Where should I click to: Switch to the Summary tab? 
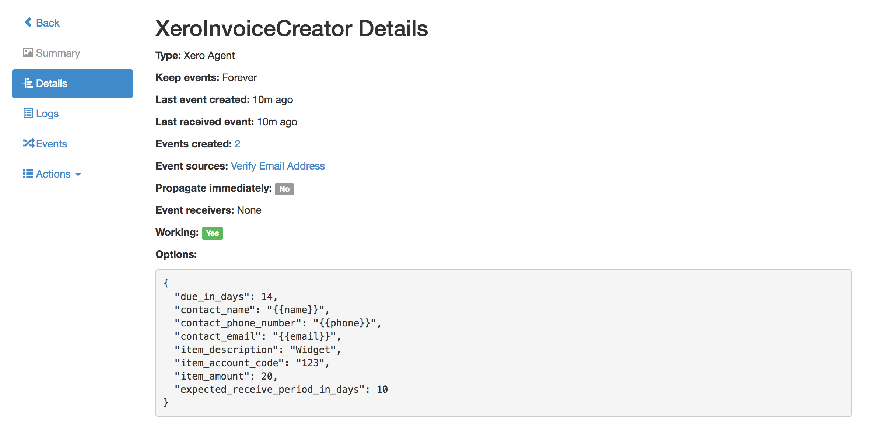[x=58, y=53]
